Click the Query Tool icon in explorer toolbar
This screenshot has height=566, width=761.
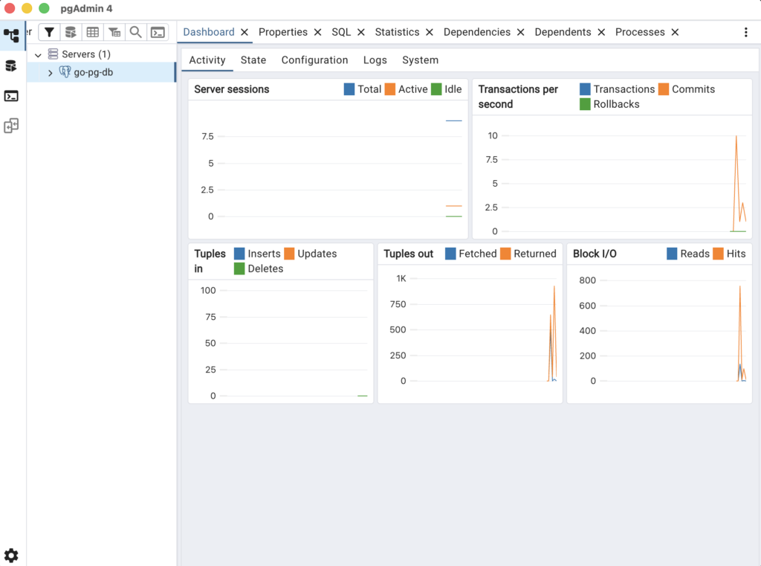[x=71, y=32]
